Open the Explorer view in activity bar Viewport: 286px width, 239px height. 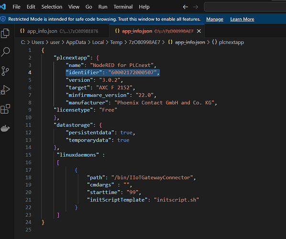(x=5, y=33)
